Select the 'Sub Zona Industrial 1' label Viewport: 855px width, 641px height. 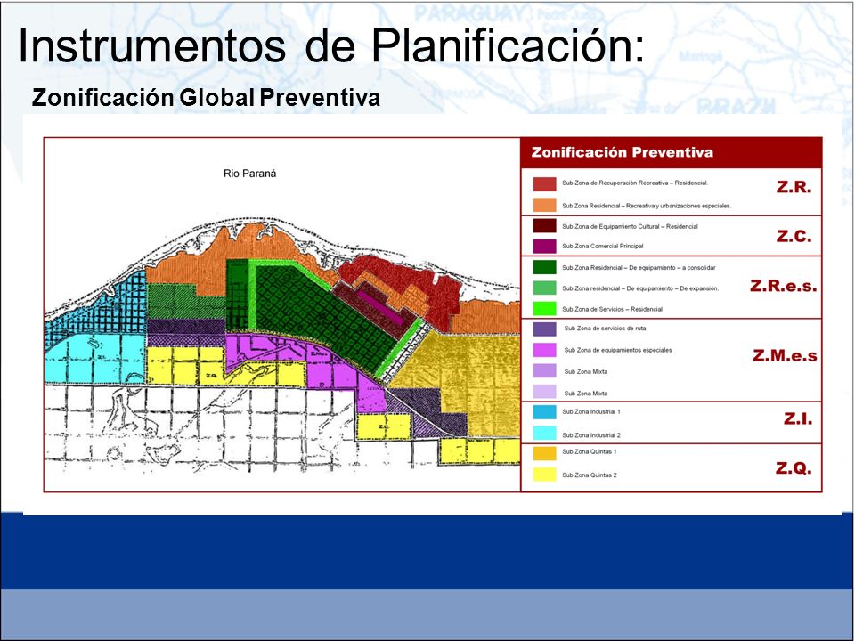[x=591, y=411]
